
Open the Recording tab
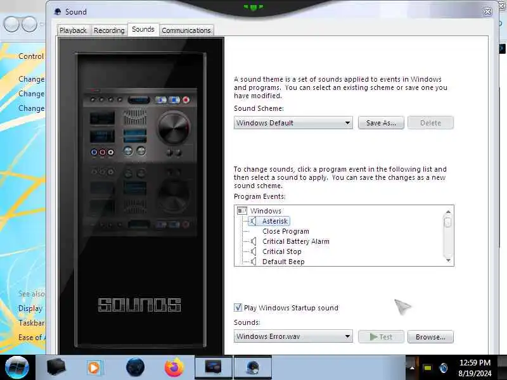pos(109,30)
